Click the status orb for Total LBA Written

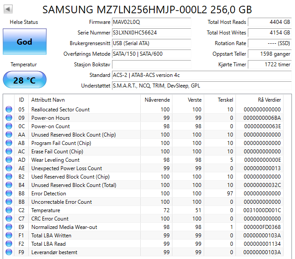coord(9,236)
